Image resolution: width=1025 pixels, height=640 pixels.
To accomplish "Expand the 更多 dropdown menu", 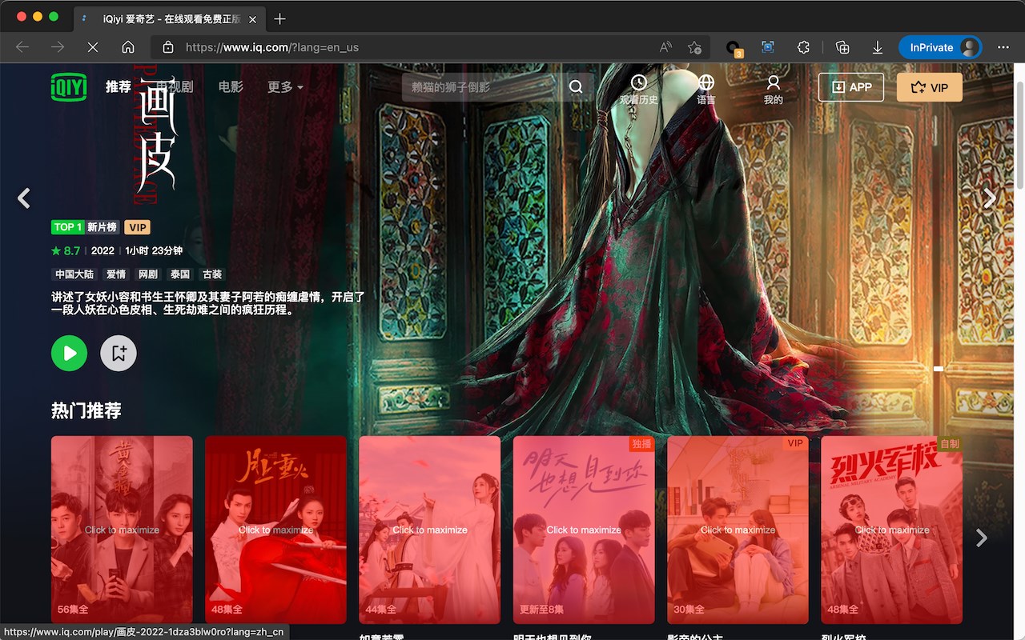I will click(x=285, y=86).
